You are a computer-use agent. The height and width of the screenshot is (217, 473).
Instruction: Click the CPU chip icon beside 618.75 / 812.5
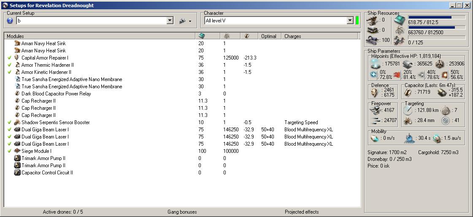click(x=400, y=20)
